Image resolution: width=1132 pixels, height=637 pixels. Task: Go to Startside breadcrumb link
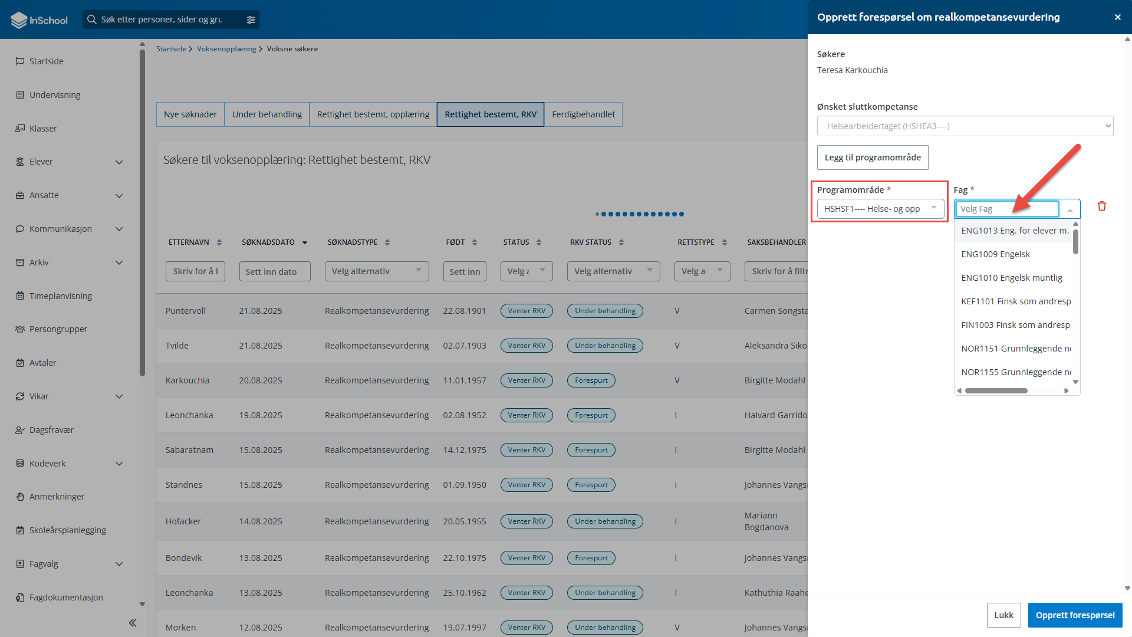click(171, 49)
